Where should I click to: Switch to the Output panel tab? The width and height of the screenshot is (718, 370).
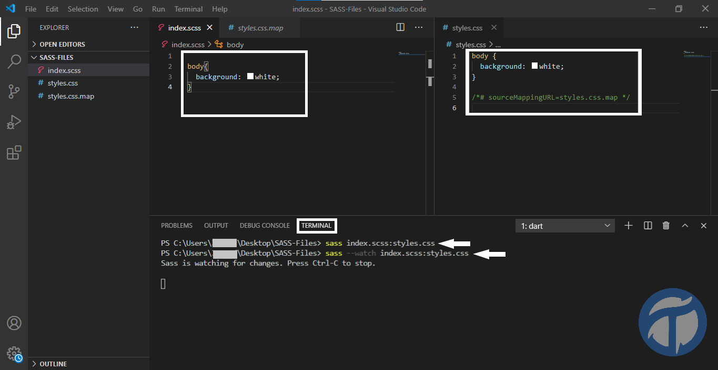tap(216, 226)
